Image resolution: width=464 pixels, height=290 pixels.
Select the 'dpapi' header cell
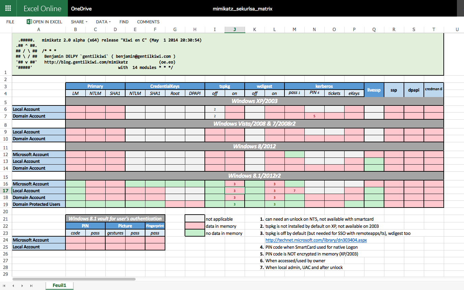pos(414,90)
